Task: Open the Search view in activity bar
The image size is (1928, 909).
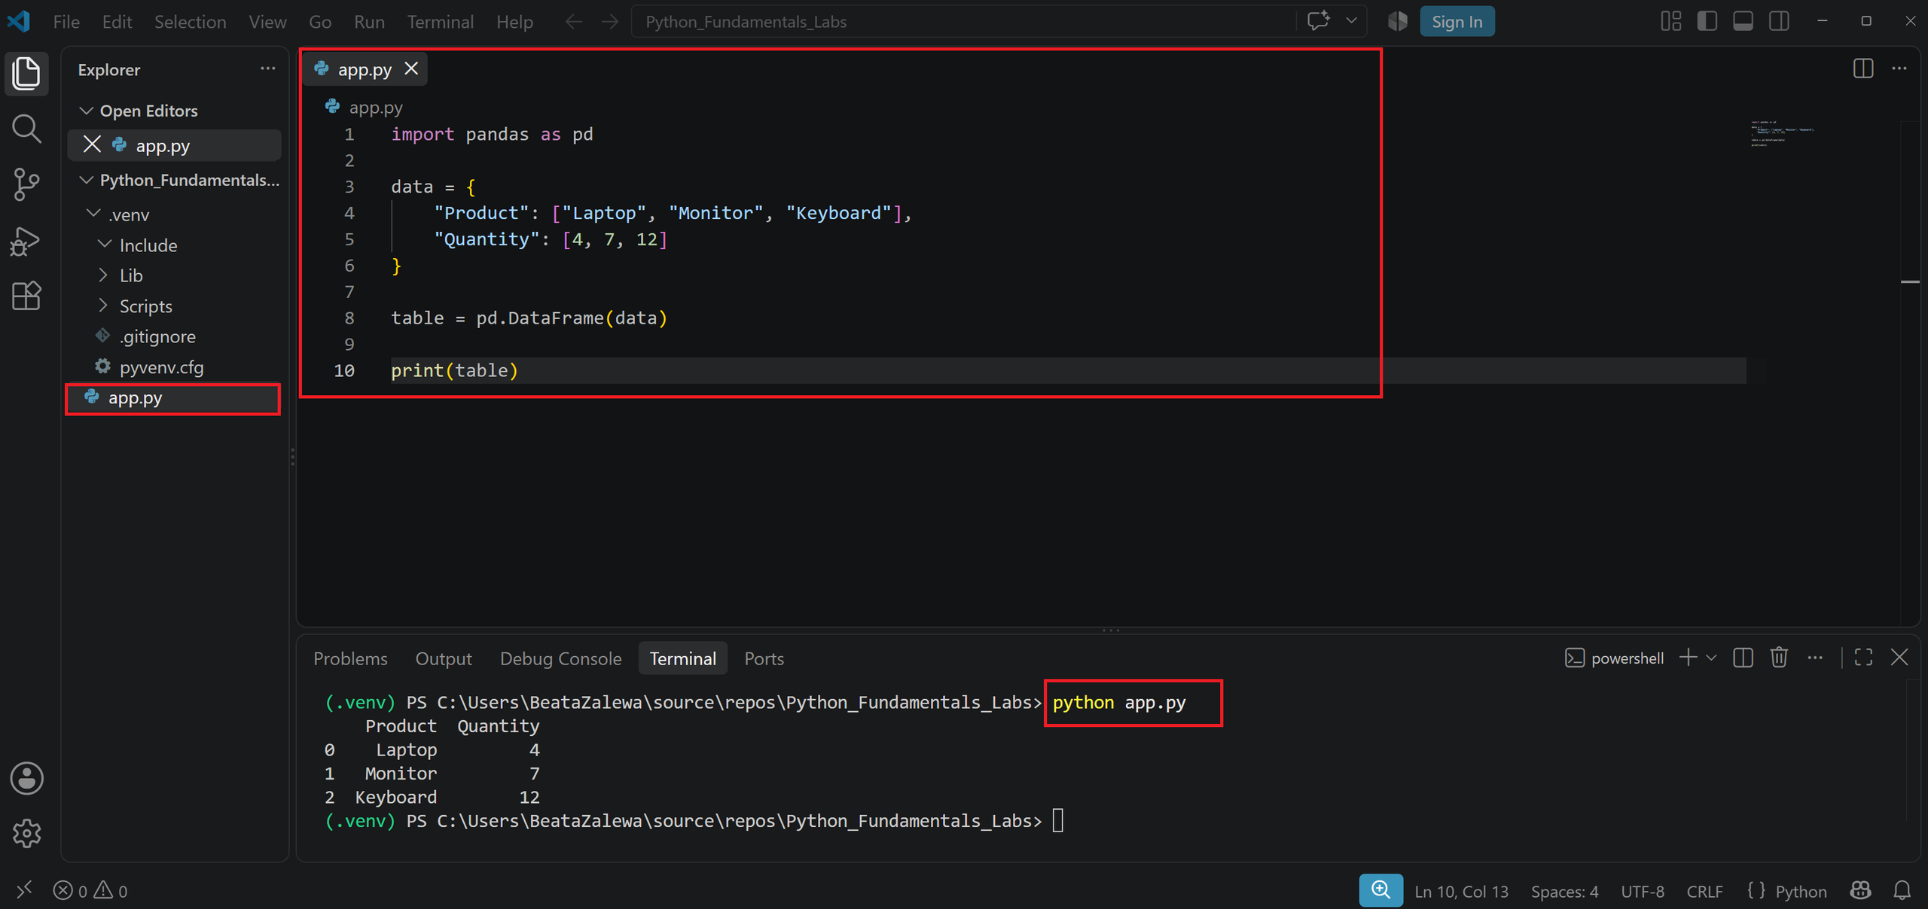Action: click(26, 129)
